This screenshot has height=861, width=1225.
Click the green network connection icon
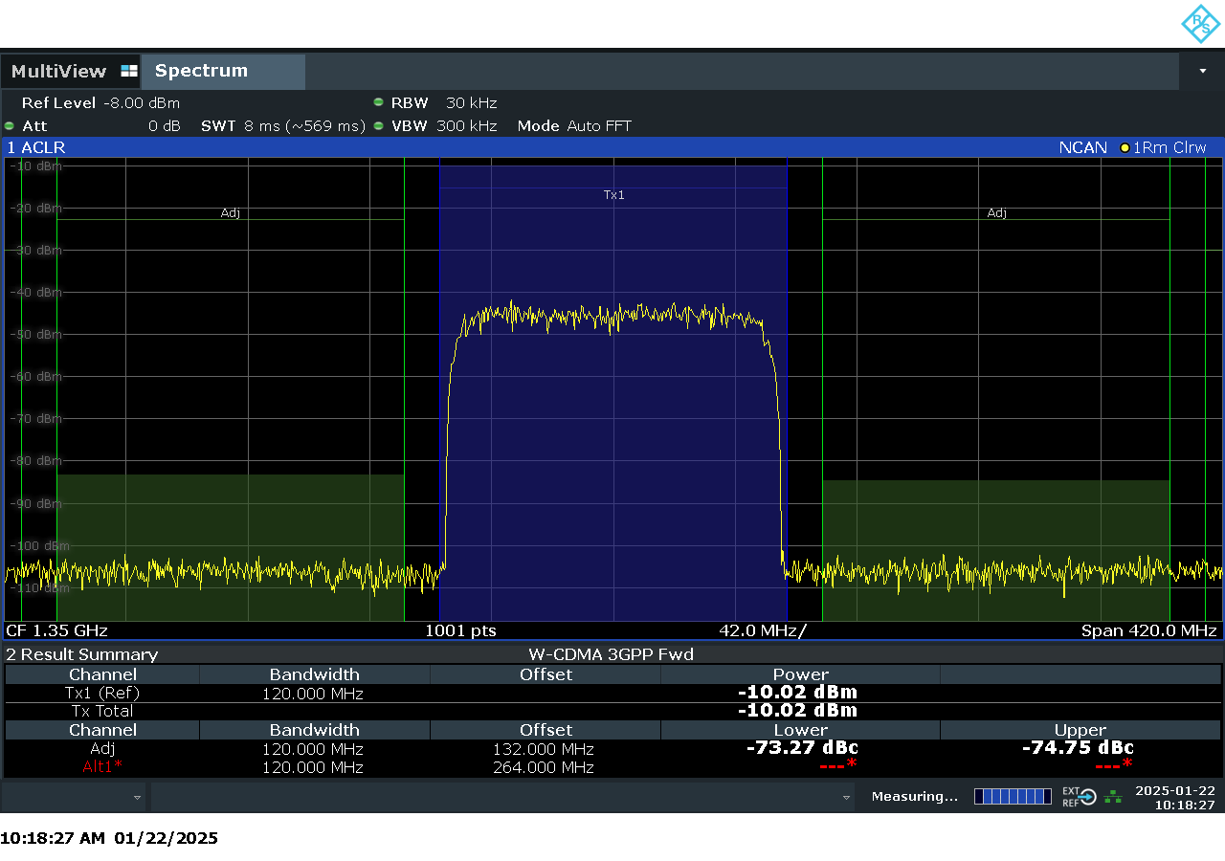pos(1113,796)
